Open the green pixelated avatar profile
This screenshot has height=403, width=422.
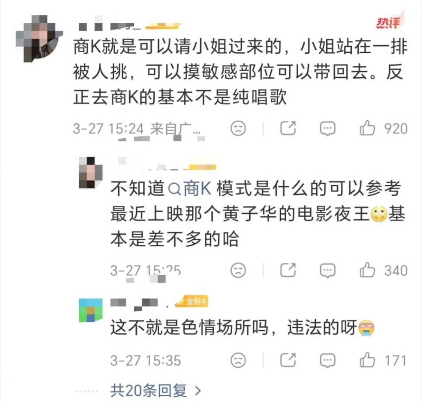tap(91, 310)
